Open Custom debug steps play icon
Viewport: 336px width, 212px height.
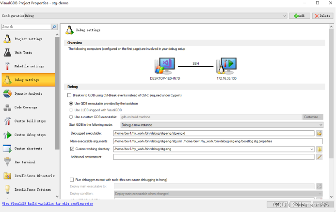pos(7,135)
